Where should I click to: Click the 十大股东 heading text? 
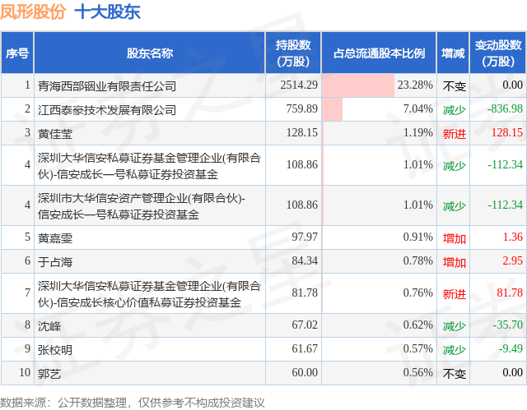point(107,12)
